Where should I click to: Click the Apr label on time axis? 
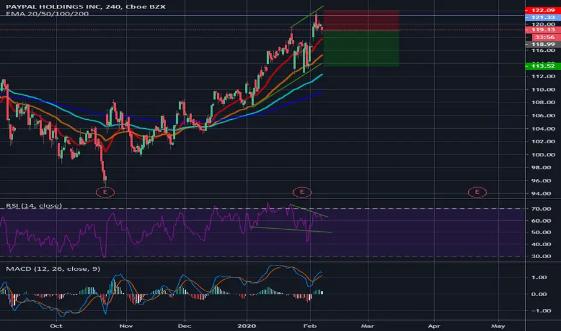click(434, 326)
